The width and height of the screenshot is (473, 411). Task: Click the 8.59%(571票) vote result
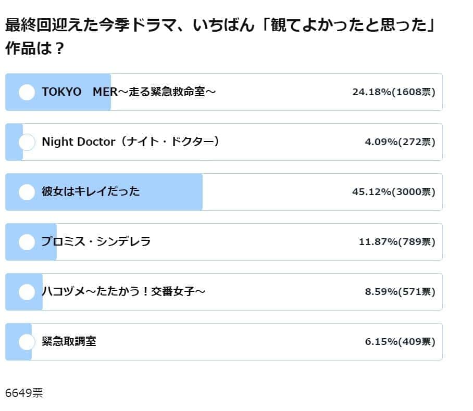click(400, 292)
